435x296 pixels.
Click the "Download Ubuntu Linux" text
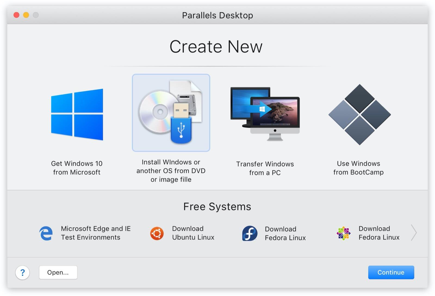(x=193, y=233)
